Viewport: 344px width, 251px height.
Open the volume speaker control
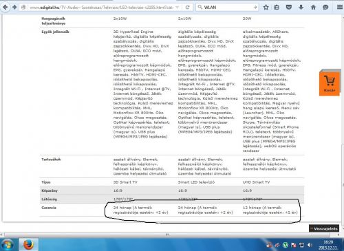(310, 245)
